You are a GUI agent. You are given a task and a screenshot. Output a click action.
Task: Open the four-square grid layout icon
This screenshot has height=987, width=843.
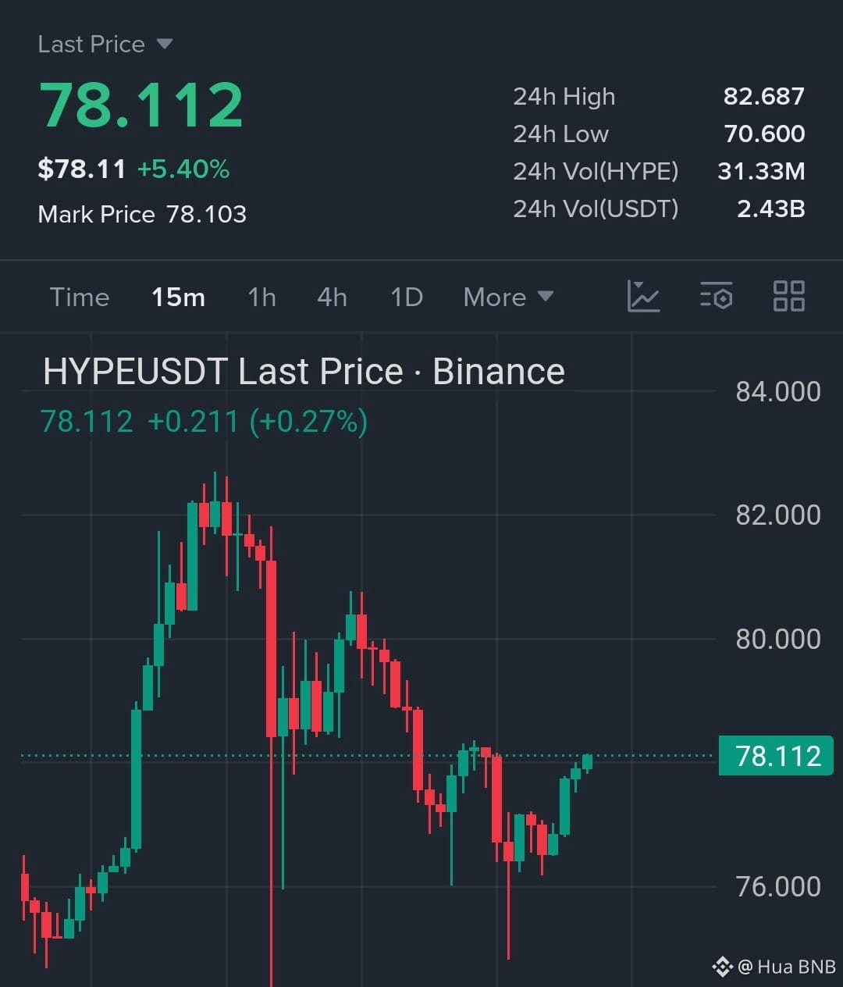click(x=788, y=297)
